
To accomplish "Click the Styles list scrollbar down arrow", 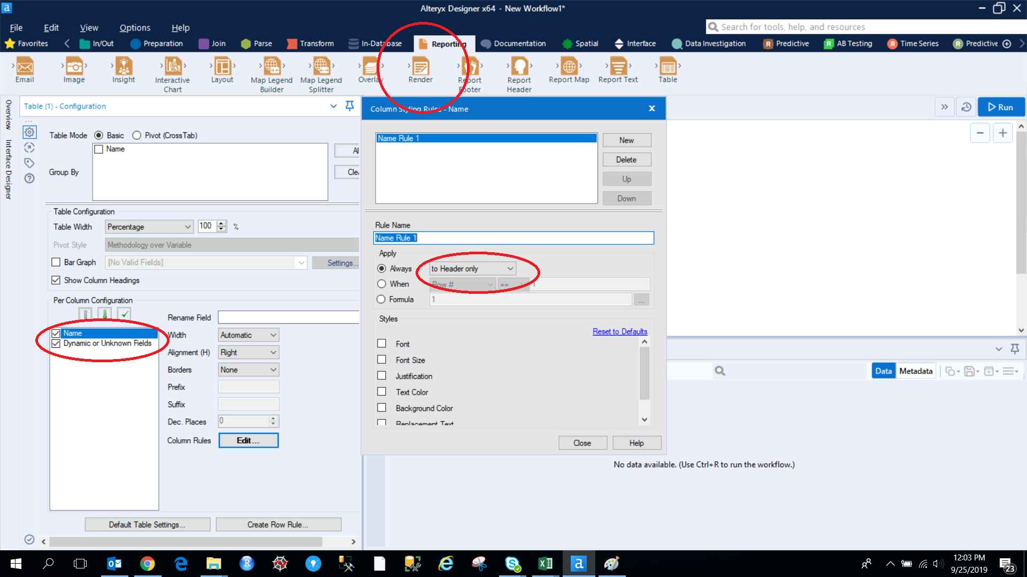I will (645, 420).
